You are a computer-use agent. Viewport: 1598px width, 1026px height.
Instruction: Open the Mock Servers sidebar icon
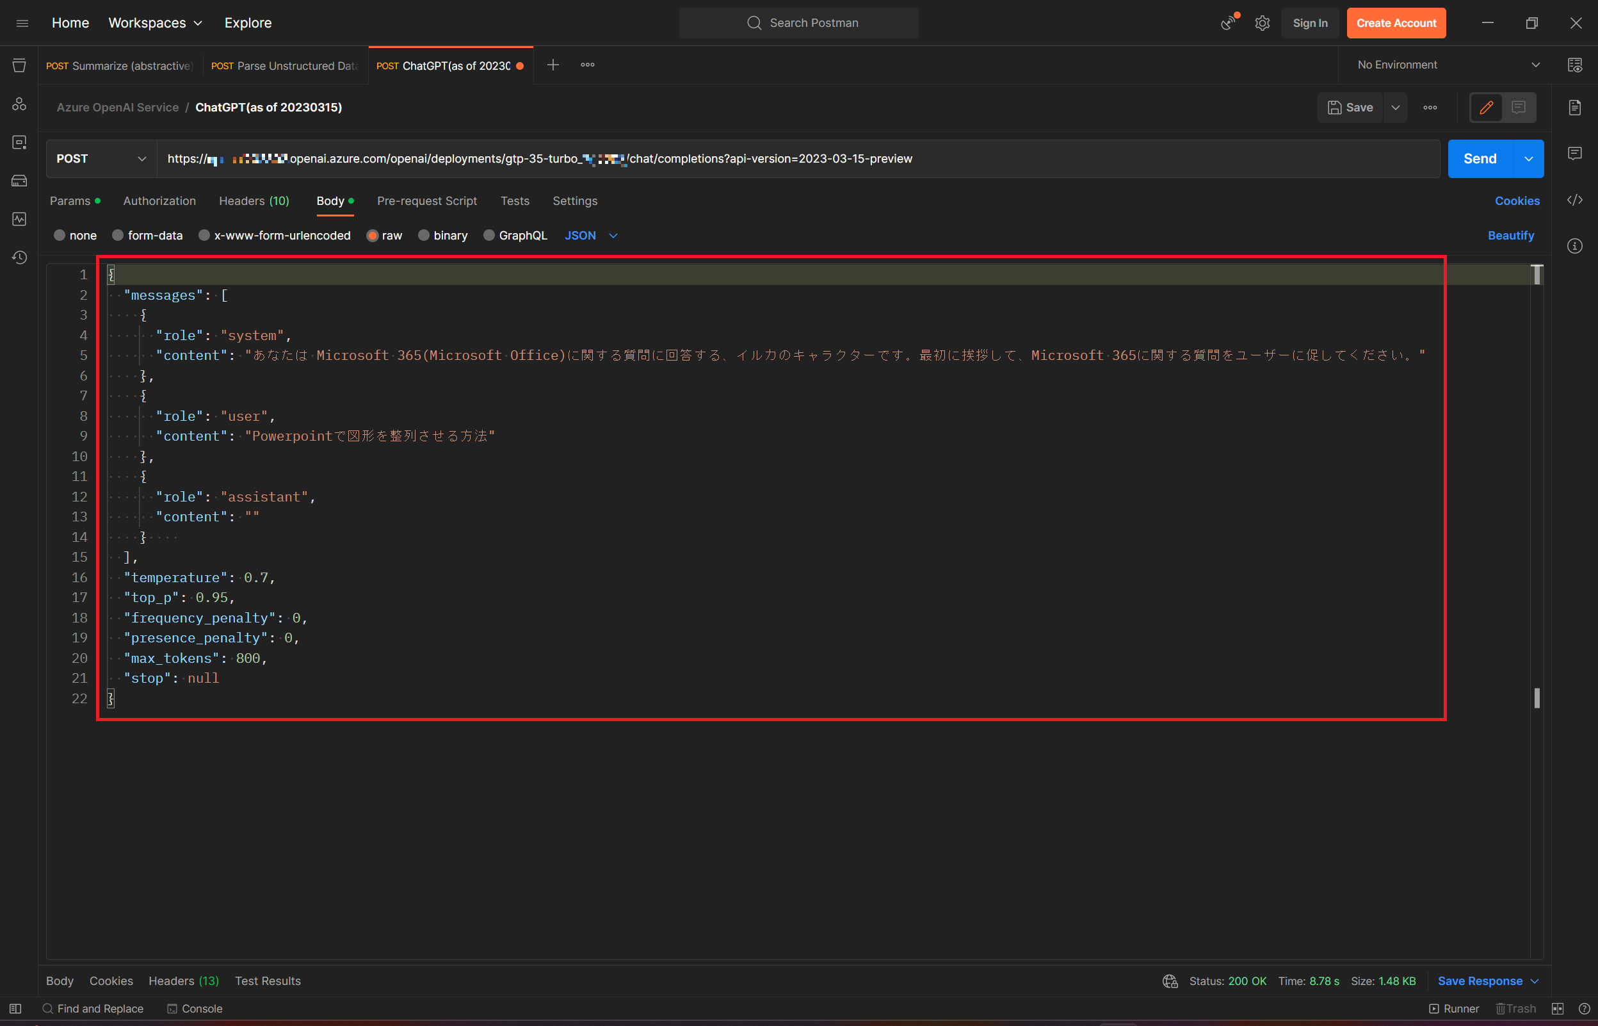pyautogui.click(x=19, y=181)
